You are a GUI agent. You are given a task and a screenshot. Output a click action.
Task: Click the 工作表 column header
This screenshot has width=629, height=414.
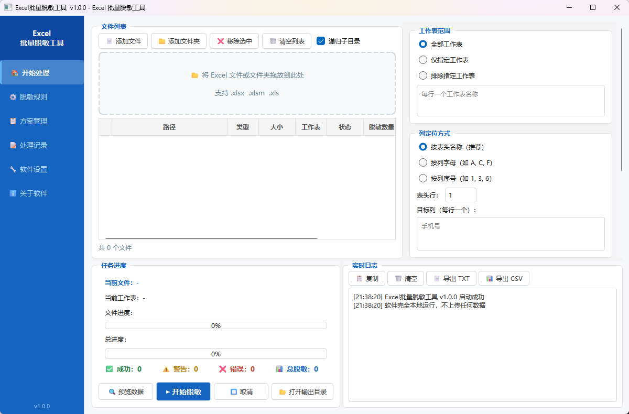[311, 127]
